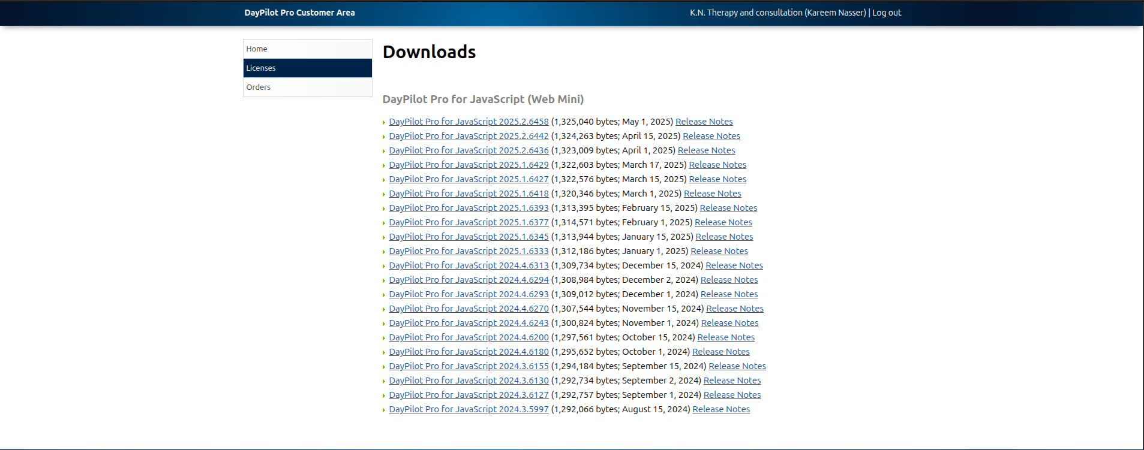This screenshot has height=450, width=1144.
Task: Open Release Notes for the April 1, 2025 build
Action: point(706,150)
